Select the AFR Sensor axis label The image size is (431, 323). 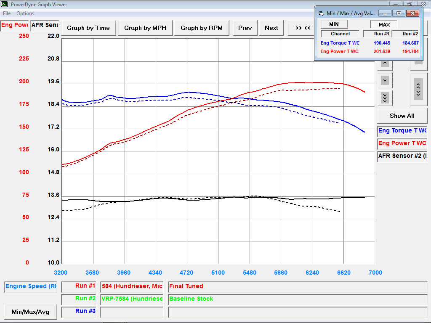tap(45, 25)
